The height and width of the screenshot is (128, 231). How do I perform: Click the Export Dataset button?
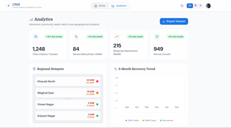[x=174, y=21]
